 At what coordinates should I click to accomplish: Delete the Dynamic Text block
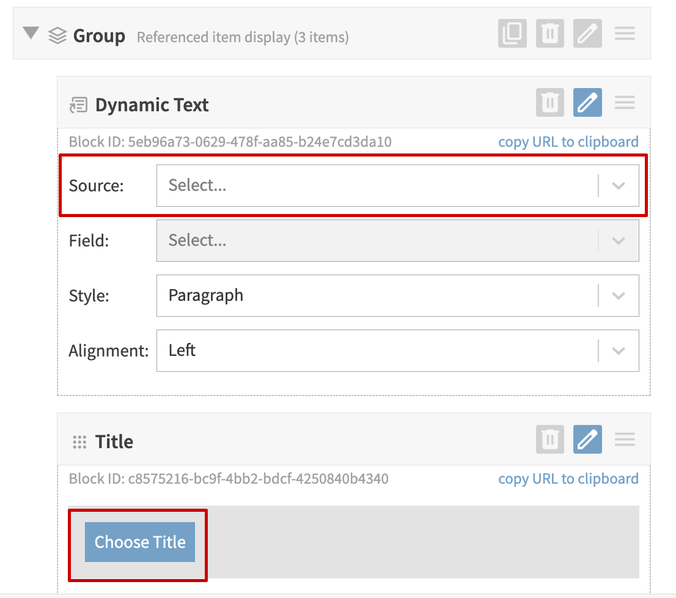coord(549,102)
